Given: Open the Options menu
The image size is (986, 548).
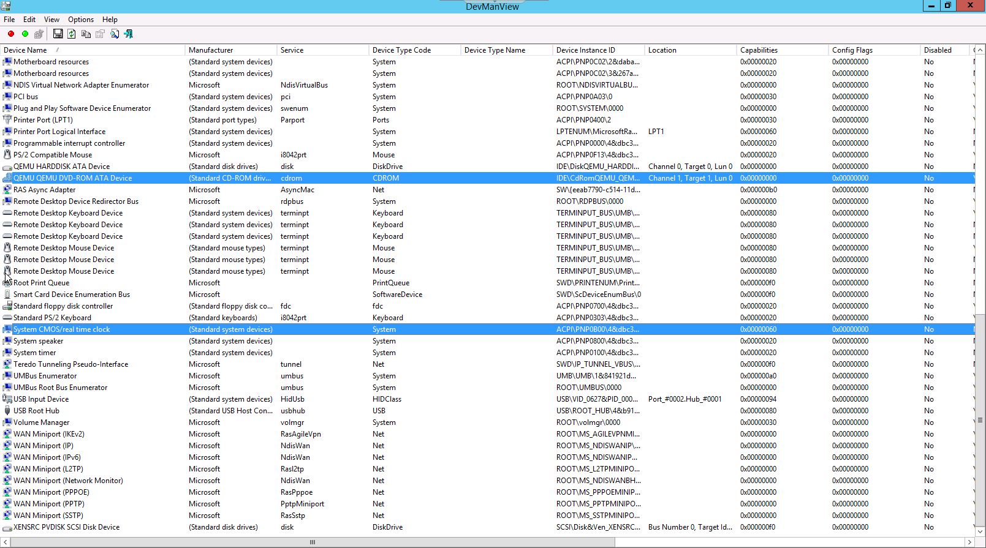Looking at the screenshot, I should tap(81, 20).
